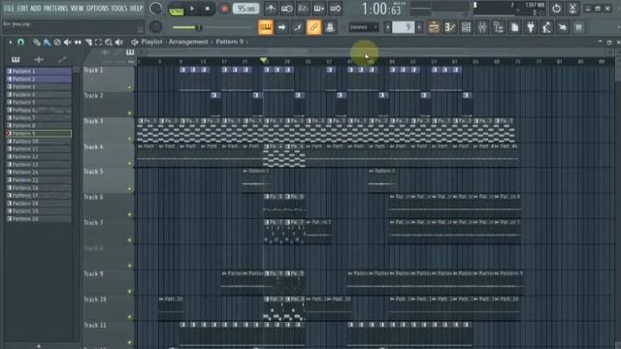Toggle the metronome

pos(271,9)
